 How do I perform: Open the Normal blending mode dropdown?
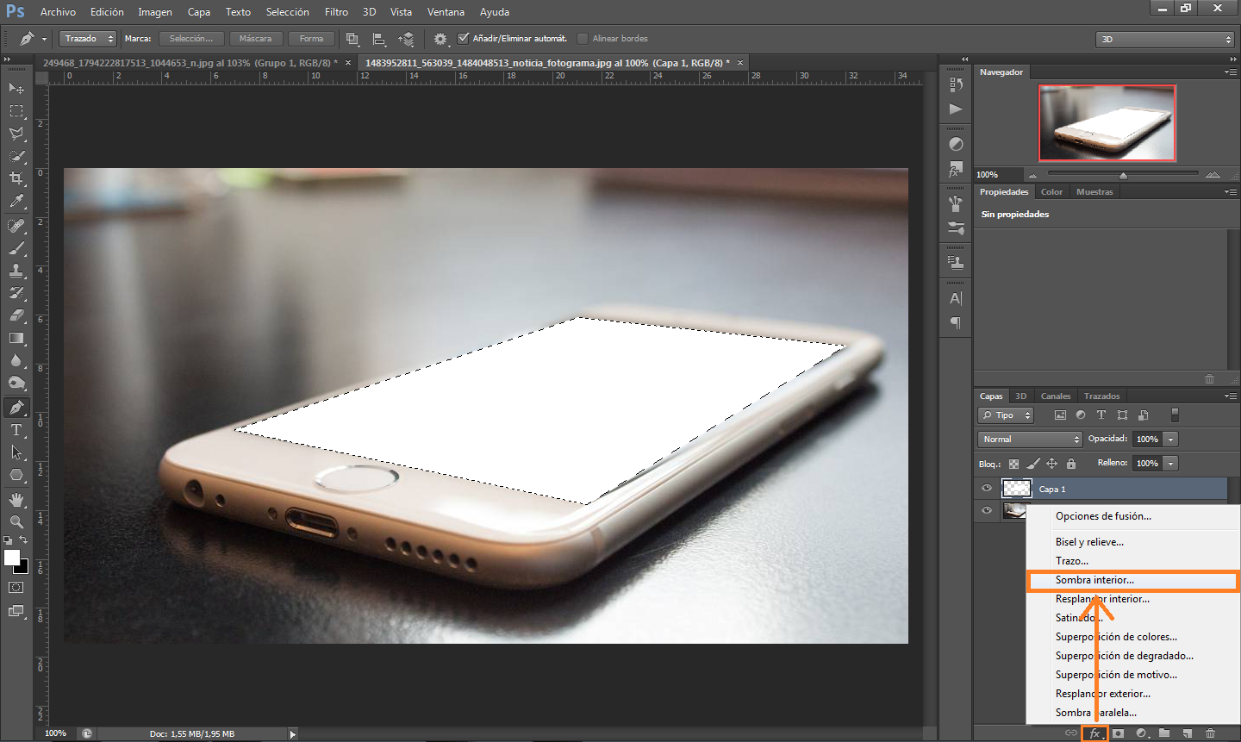[1030, 440]
